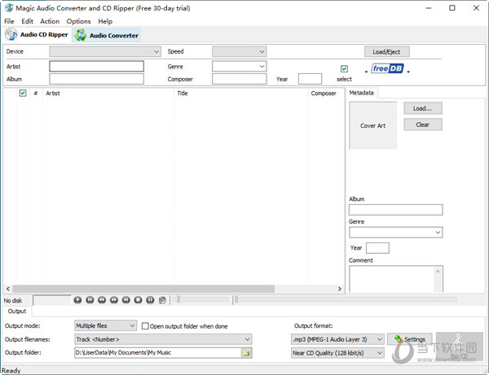Click the Artist column header
Viewport: 489px width, 375px height.
[x=108, y=93]
